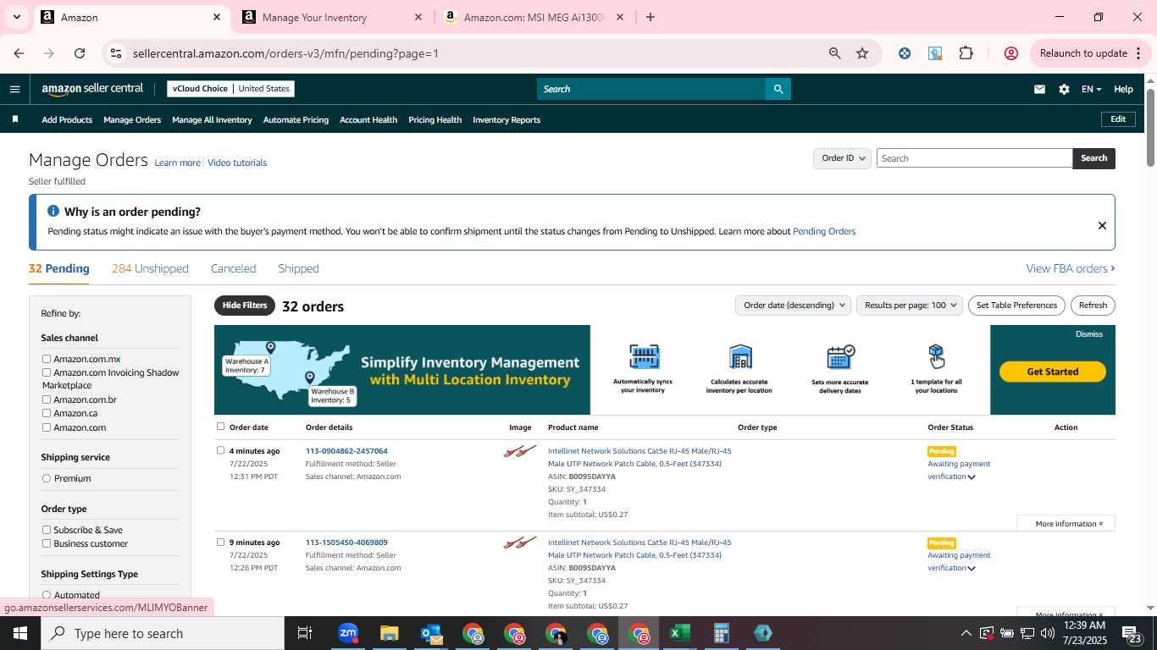Screen dimensions: 1157x650
Task: Expand Awaiting payment verification for second order
Action: click(972, 569)
